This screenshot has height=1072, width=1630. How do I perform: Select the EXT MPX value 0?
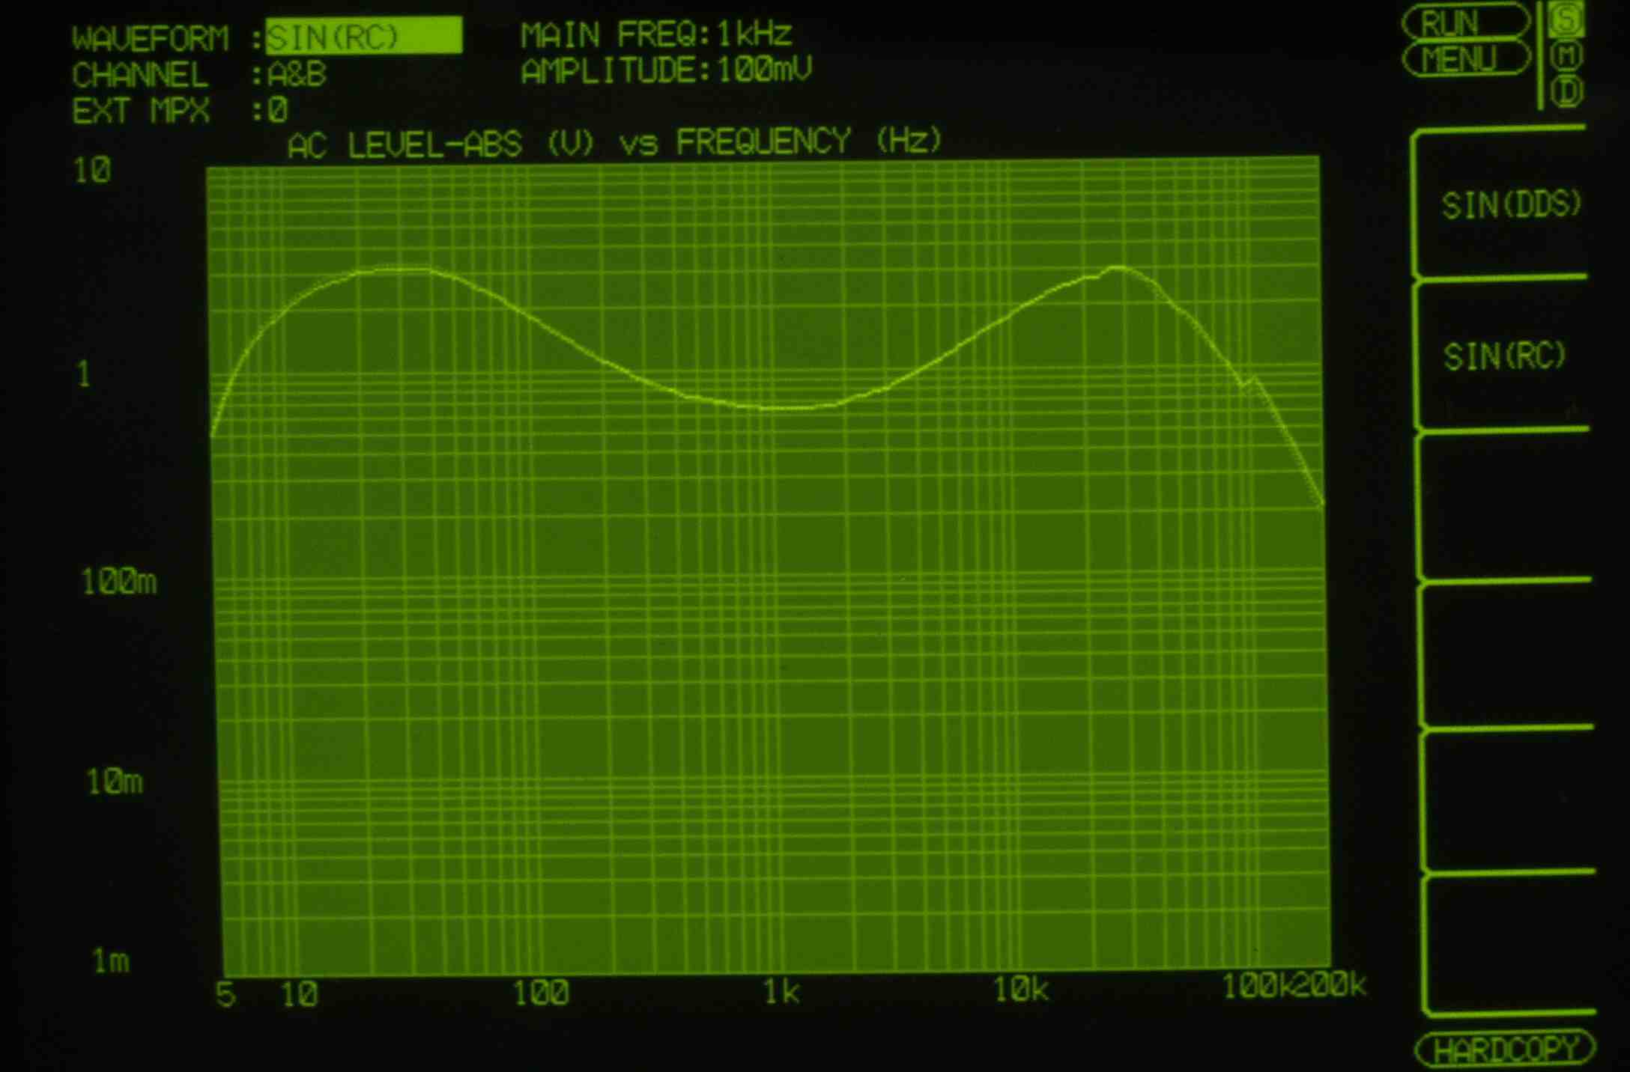[278, 111]
